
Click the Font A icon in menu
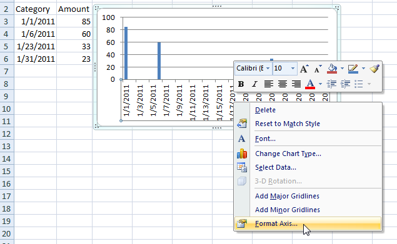[x=242, y=139]
